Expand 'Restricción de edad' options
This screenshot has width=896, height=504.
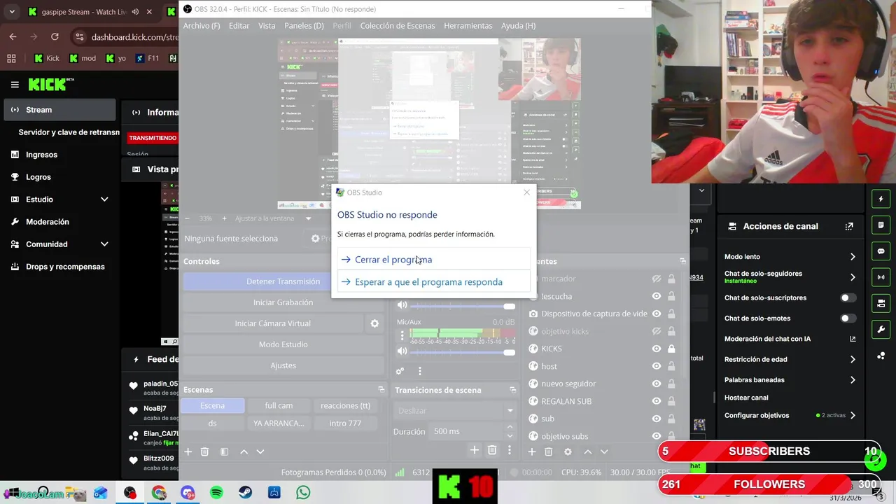click(x=852, y=359)
